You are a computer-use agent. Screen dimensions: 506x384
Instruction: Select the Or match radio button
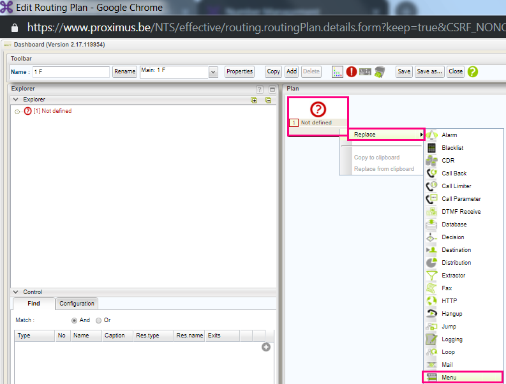[x=98, y=320]
